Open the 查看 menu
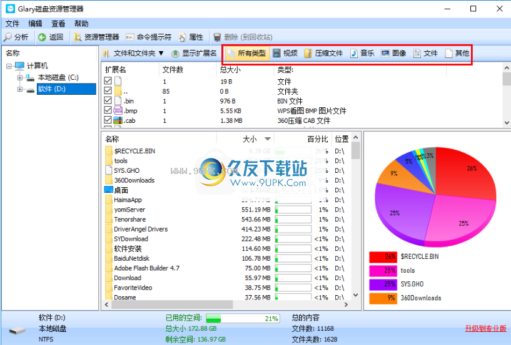511x345 pixels. coord(58,24)
